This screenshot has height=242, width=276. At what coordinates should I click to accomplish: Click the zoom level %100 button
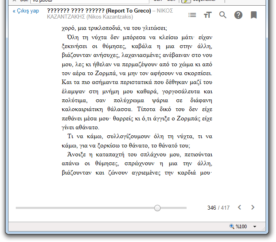coord(238,227)
